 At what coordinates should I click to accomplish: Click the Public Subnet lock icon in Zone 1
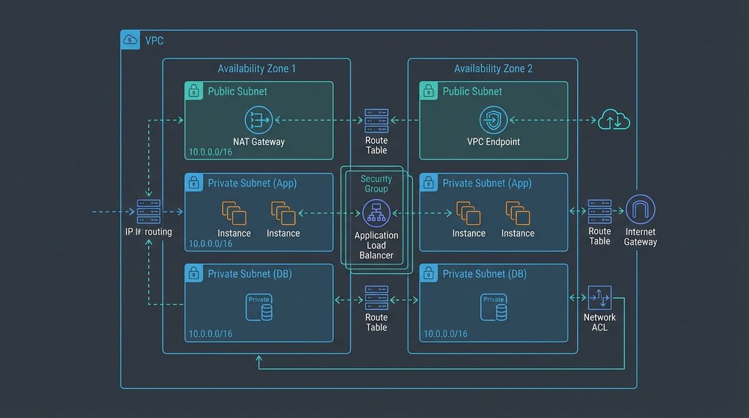click(x=193, y=90)
